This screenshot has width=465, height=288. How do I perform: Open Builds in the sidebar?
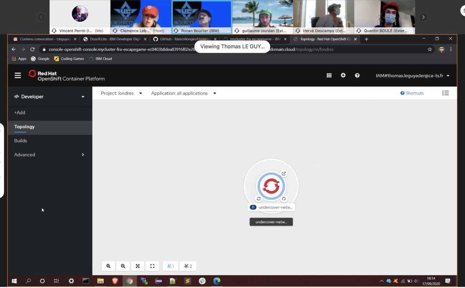tap(50, 141)
